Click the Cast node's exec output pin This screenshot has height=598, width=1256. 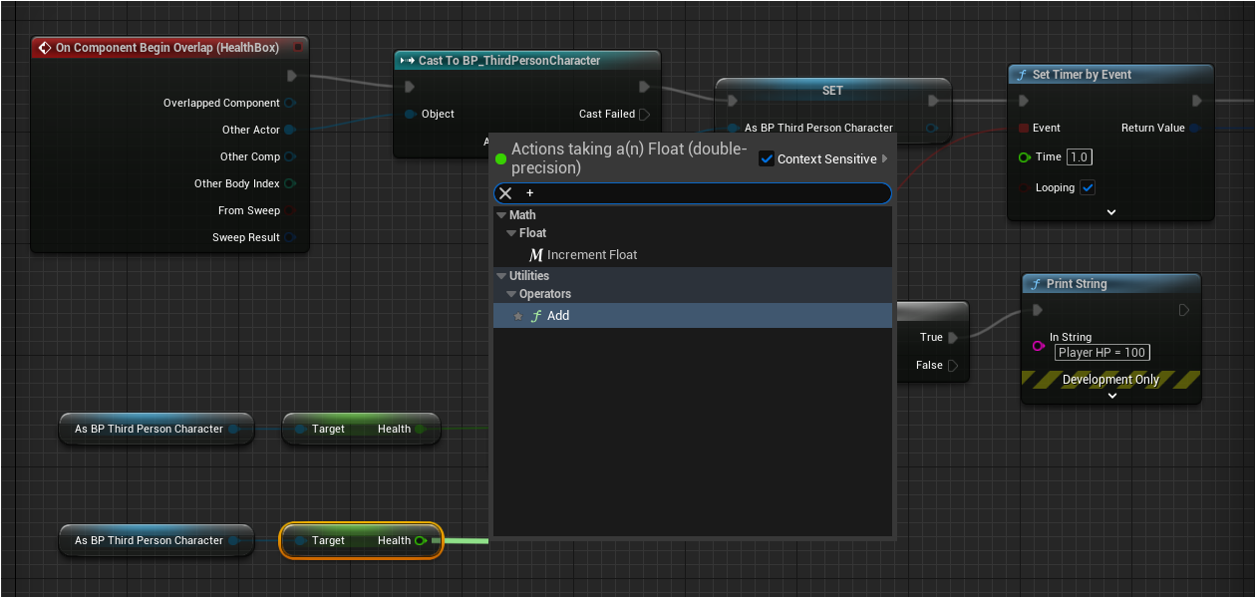point(644,87)
